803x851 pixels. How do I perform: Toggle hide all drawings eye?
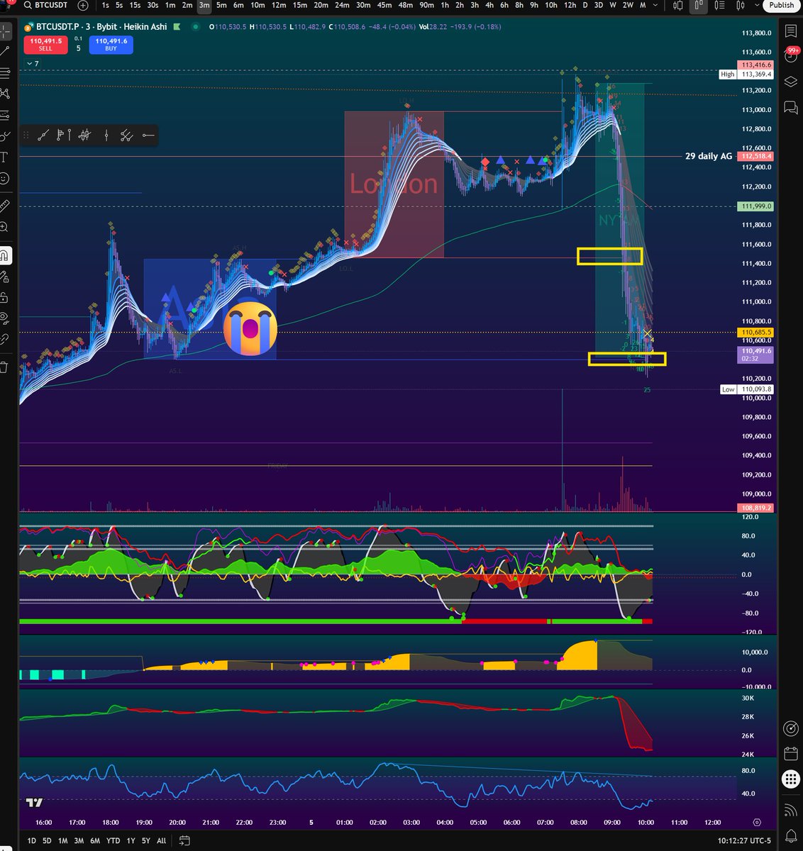tap(5, 318)
